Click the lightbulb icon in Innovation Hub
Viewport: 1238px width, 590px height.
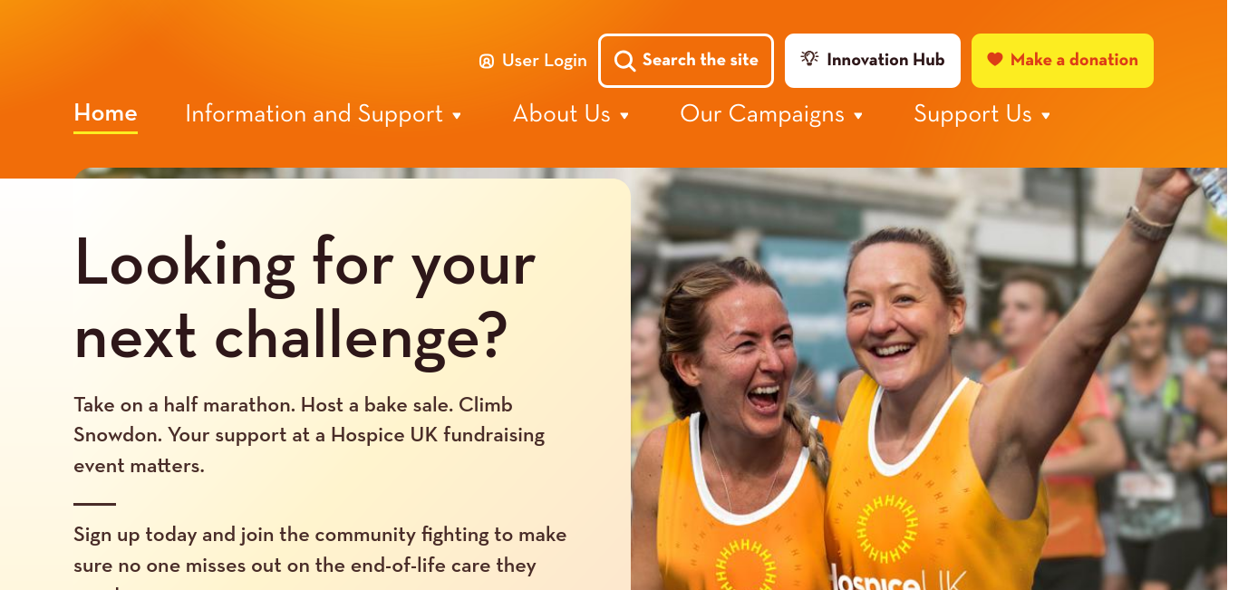[809, 58]
